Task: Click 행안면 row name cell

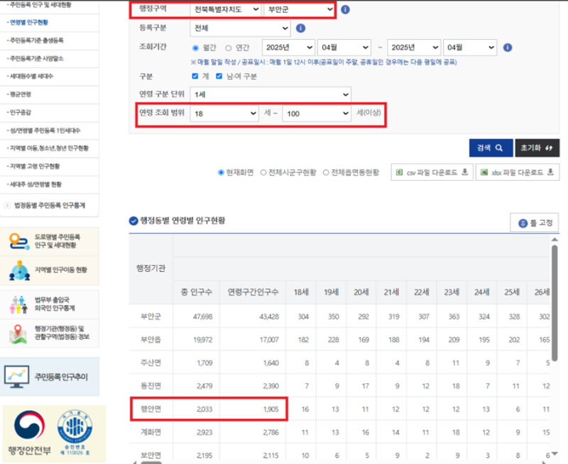Action: click(151, 409)
